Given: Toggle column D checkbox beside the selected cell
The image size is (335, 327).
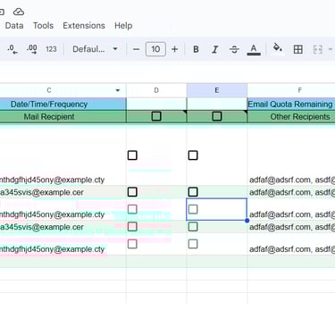Looking at the screenshot, I should click(132, 209).
